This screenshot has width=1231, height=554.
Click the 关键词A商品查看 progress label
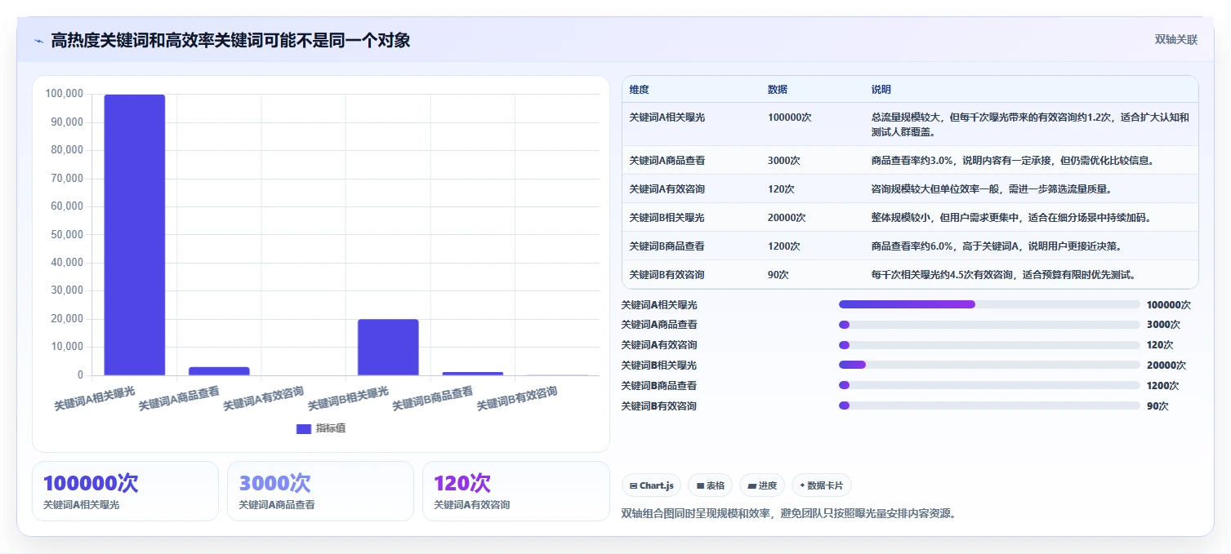tap(659, 325)
